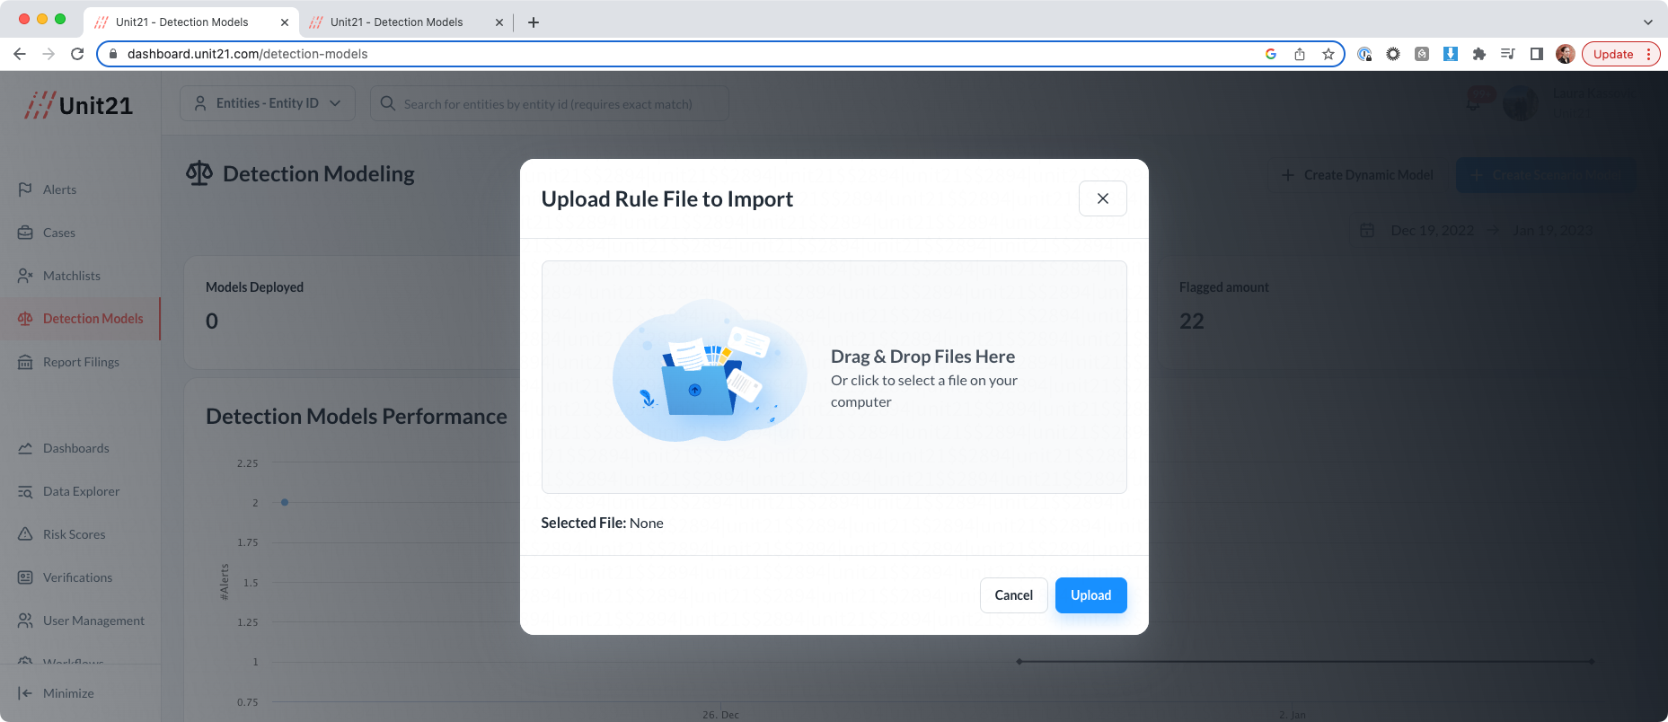The width and height of the screenshot is (1668, 722).
Task: Click the media control playlist icon
Action: [x=1508, y=54]
